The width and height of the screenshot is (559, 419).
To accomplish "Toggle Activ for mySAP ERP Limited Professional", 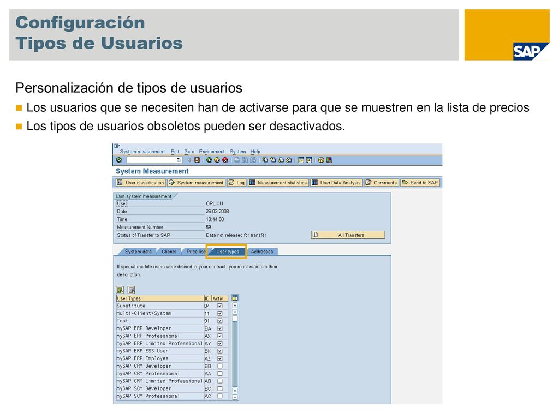I will coord(220,344).
